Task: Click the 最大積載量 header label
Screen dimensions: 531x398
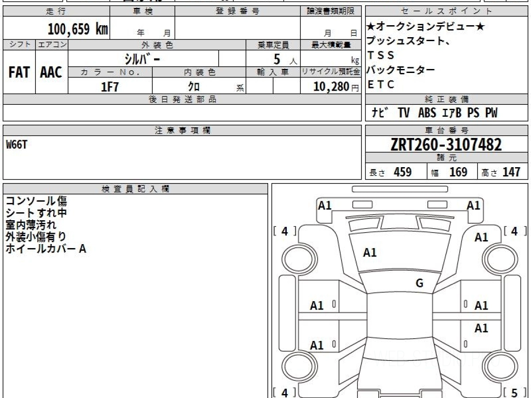Action: tap(331, 45)
